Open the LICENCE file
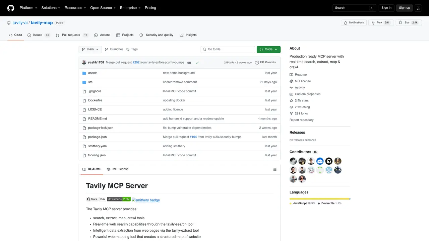This screenshot has height=241, width=429. (x=95, y=110)
